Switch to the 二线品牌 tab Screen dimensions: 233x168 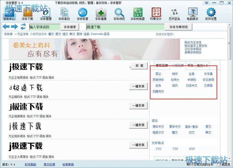point(178,65)
